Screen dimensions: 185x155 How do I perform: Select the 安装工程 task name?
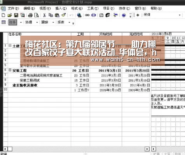(x=19, y=71)
